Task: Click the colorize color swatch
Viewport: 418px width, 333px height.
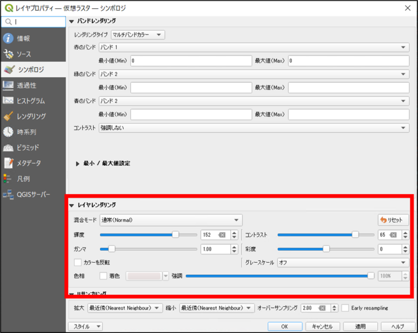Action: point(144,276)
